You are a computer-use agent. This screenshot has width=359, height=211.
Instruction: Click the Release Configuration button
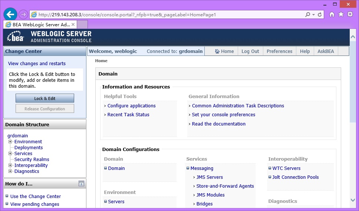pos(45,109)
